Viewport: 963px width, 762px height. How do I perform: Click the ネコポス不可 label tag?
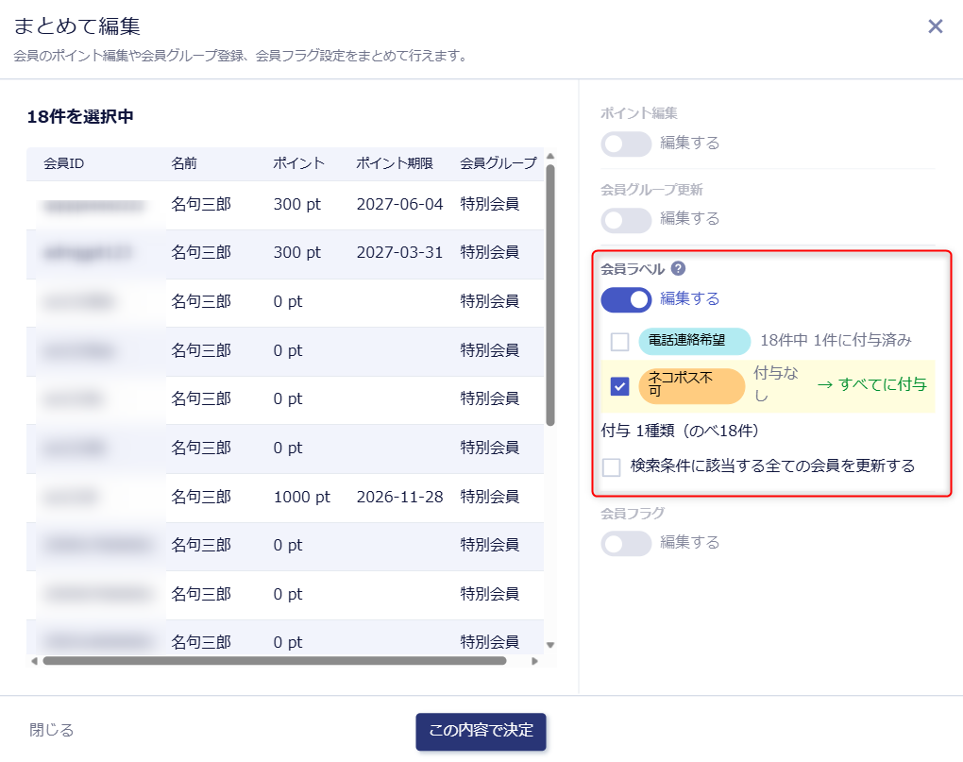[691, 385]
